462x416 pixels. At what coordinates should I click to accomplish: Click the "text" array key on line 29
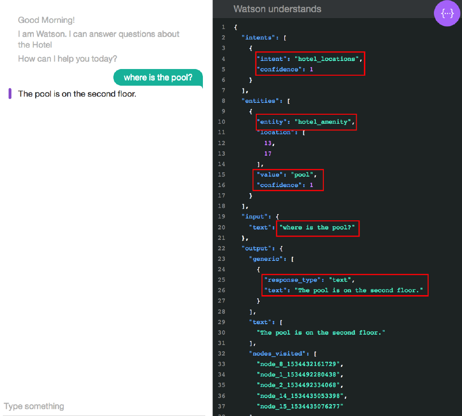(260, 322)
